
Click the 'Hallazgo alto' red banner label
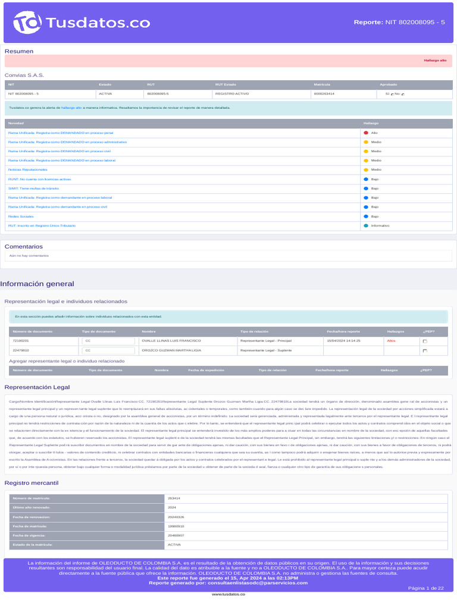(x=435, y=61)
